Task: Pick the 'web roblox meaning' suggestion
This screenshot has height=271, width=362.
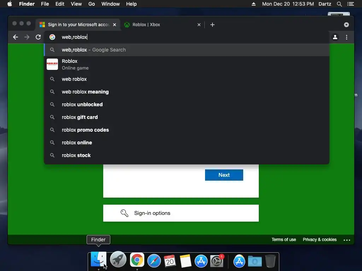Action: [187, 92]
